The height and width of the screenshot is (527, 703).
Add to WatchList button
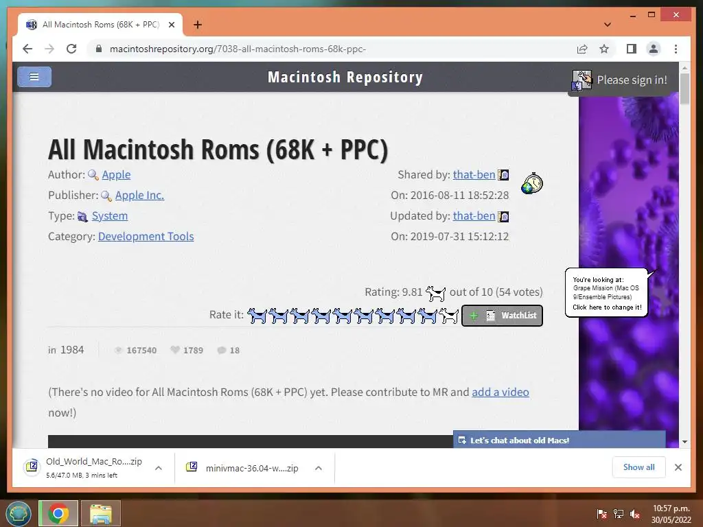point(502,316)
